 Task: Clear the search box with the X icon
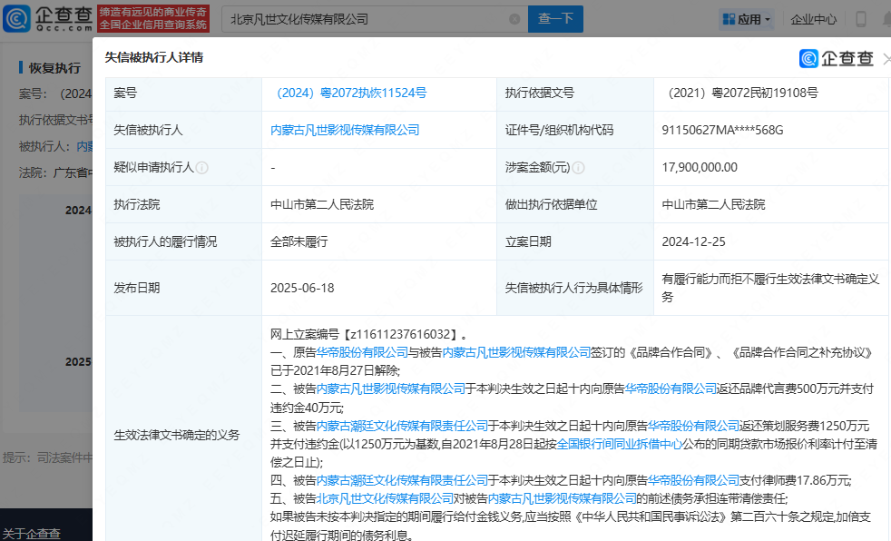514,19
